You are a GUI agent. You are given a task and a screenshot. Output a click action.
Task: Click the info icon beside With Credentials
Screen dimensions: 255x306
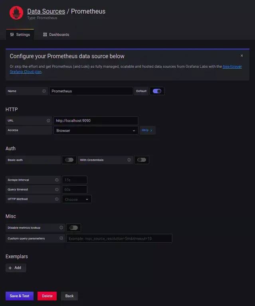click(129, 160)
